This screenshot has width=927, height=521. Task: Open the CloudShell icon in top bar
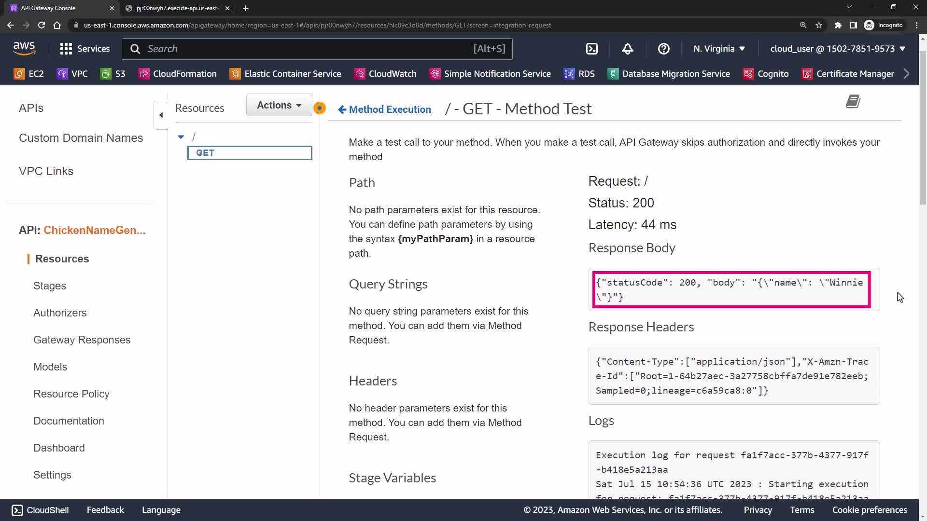[591, 49]
